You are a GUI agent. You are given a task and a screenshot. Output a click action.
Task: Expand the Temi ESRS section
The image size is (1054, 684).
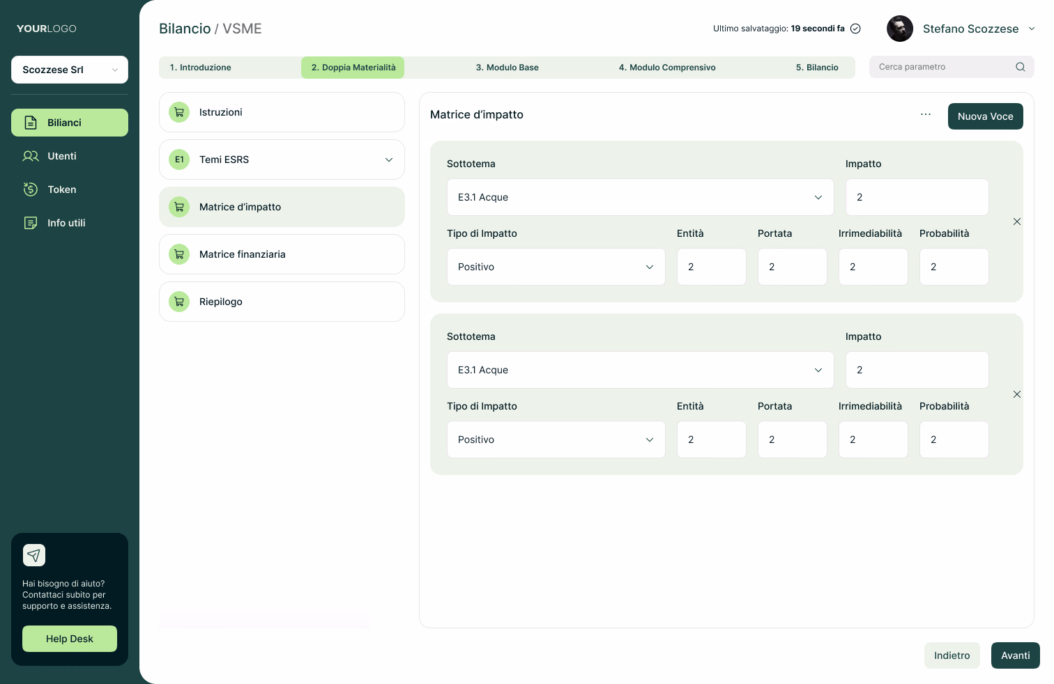[x=388, y=160]
